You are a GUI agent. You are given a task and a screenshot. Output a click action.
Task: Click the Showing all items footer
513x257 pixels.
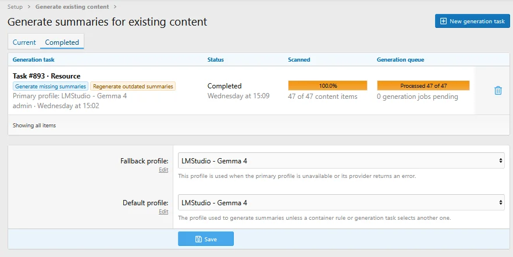click(34, 125)
